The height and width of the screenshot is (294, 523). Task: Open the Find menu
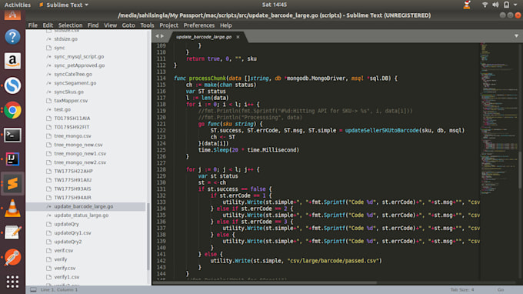click(93, 25)
